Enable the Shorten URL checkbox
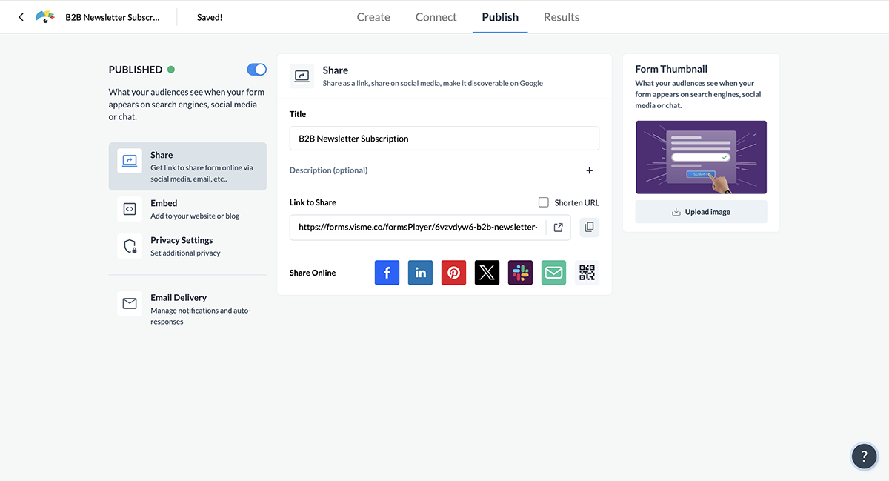The height and width of the screenshot is (481, 889). [x=544, y=202]
